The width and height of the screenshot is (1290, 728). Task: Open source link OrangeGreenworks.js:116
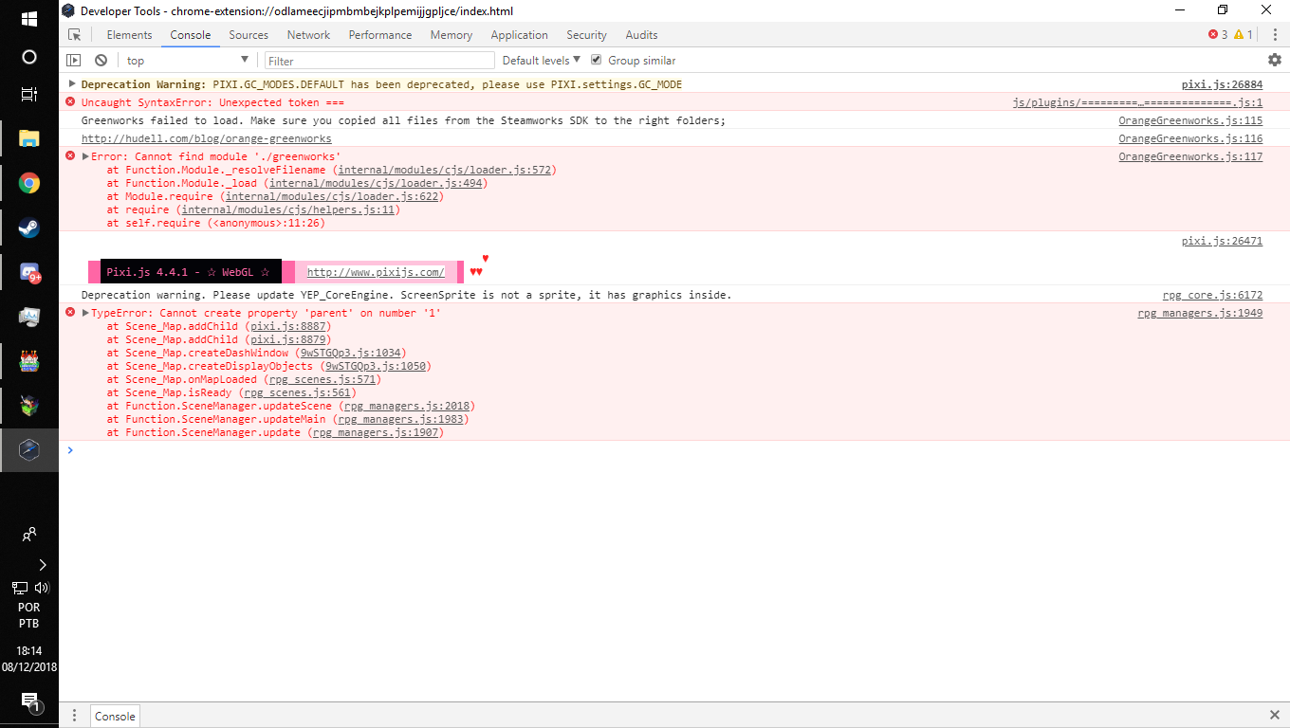click(1190, 138)
